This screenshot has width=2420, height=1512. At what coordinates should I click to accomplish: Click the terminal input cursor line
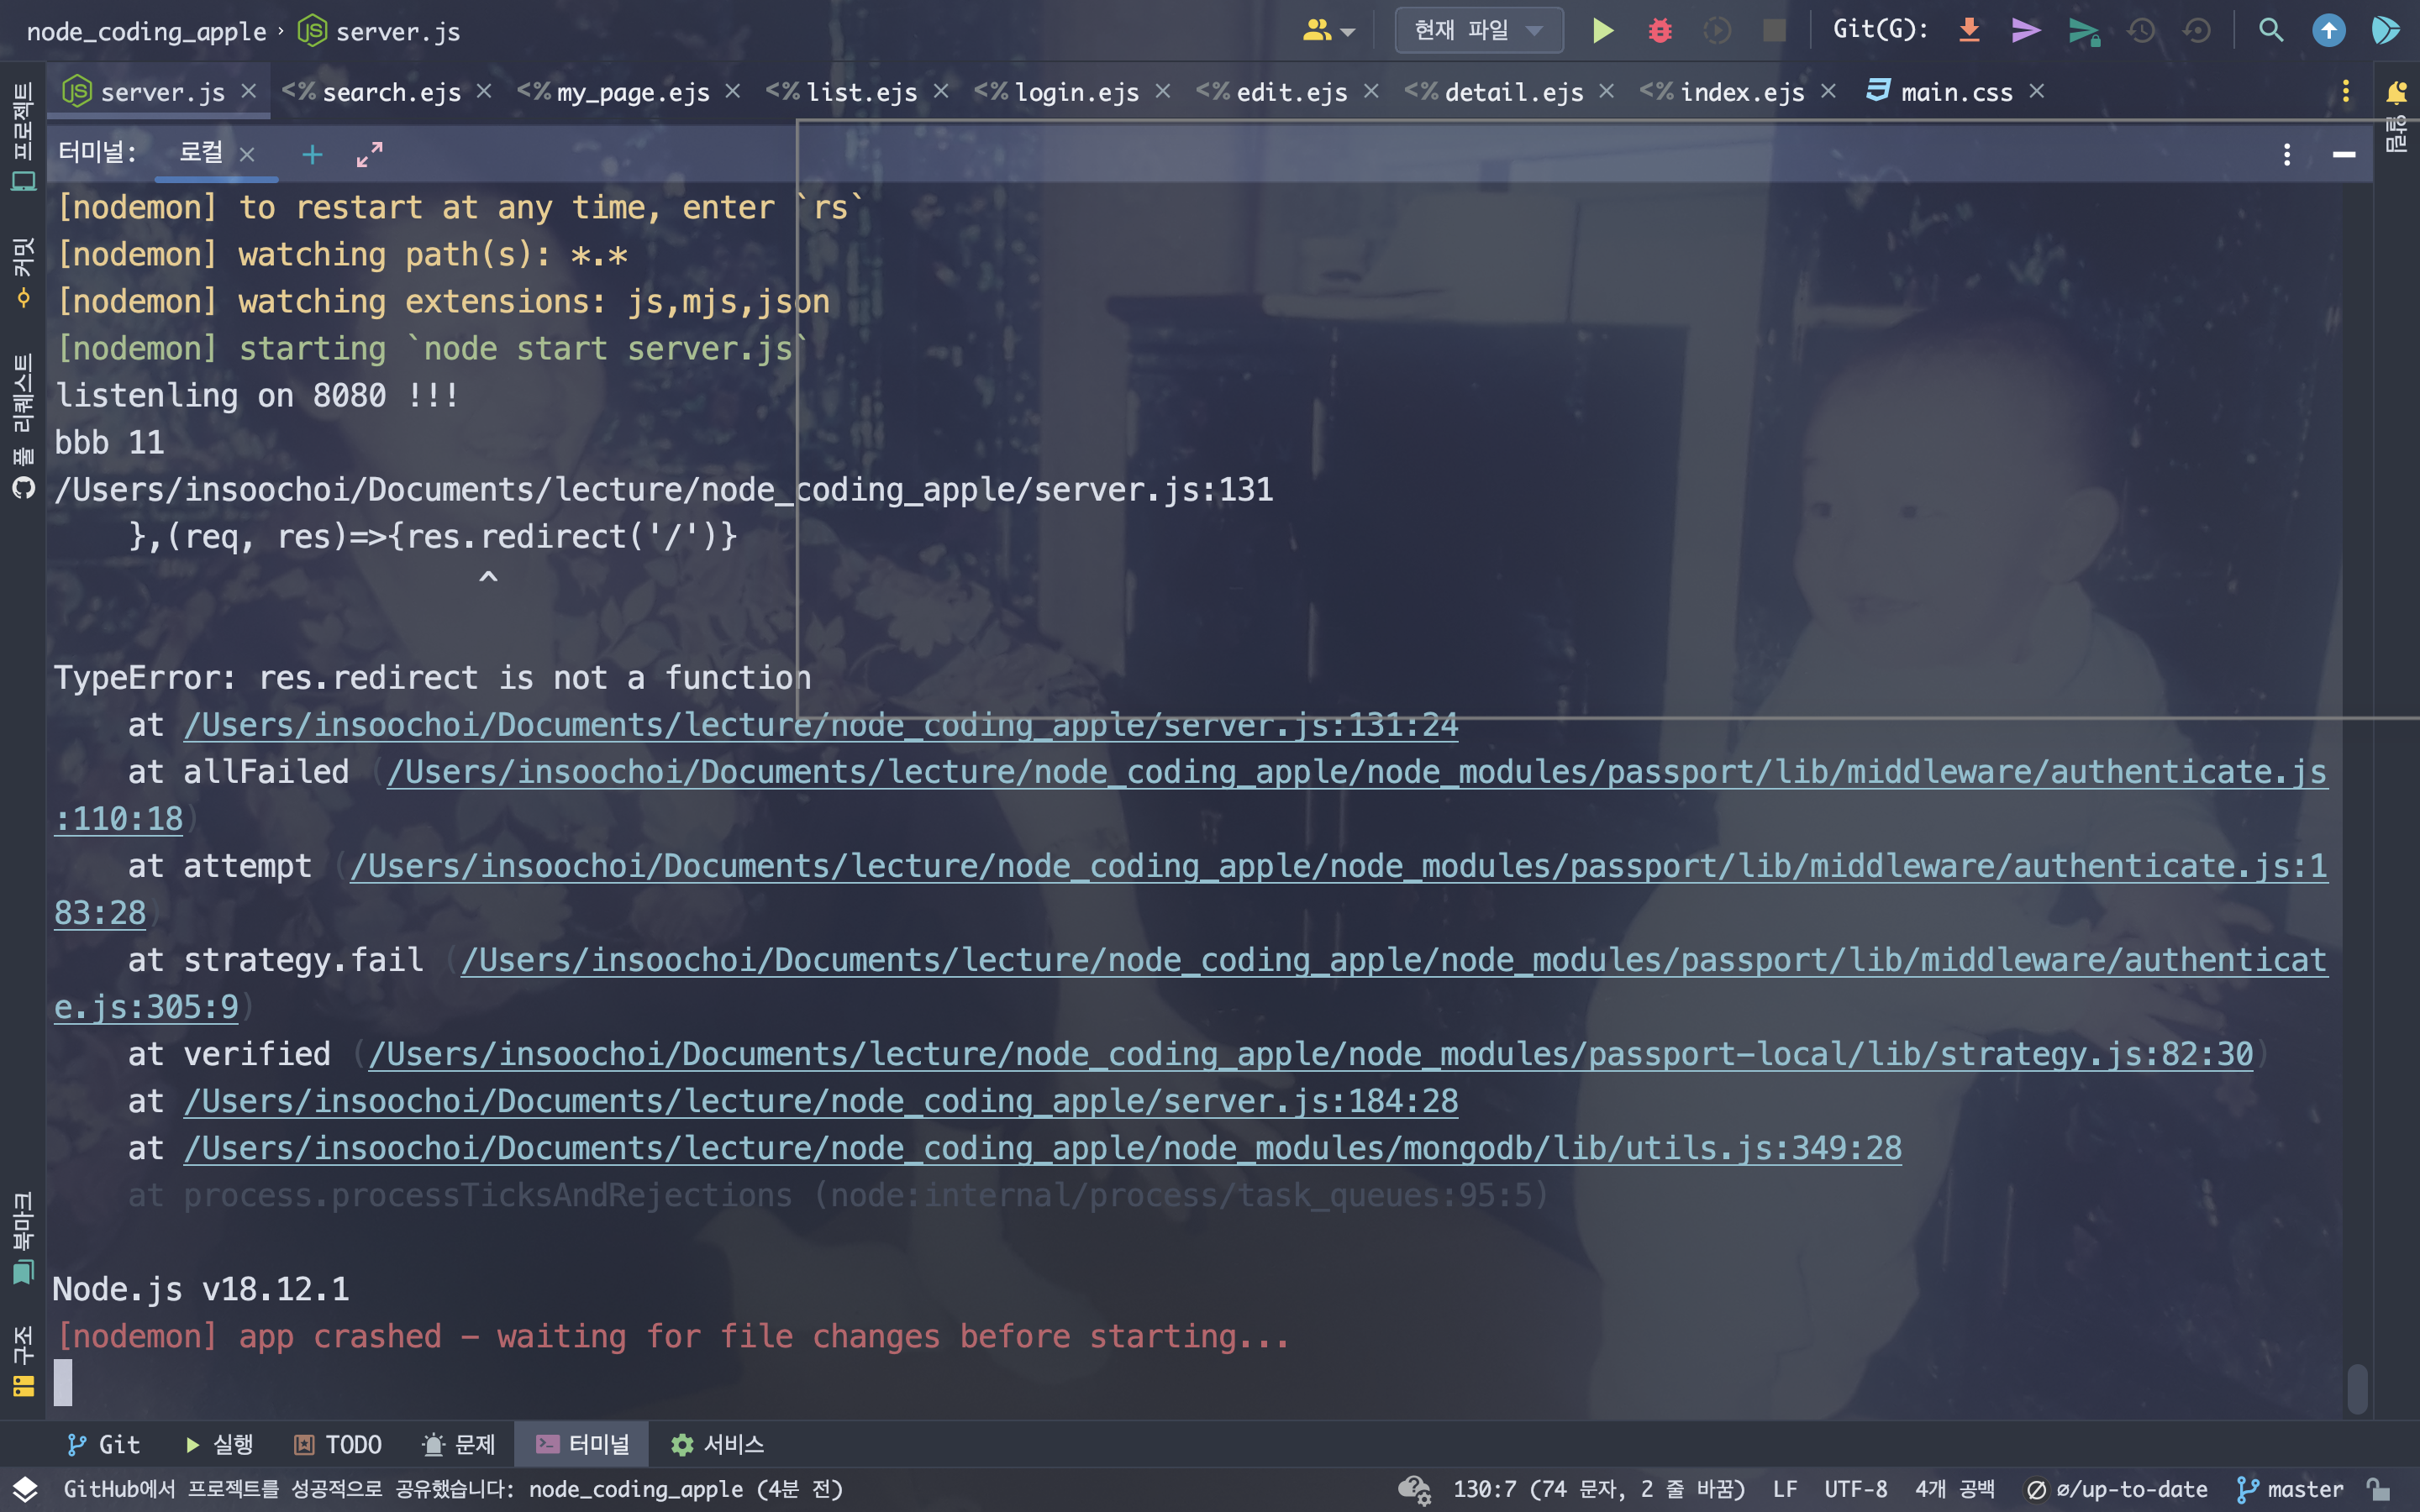[63, 1383]
